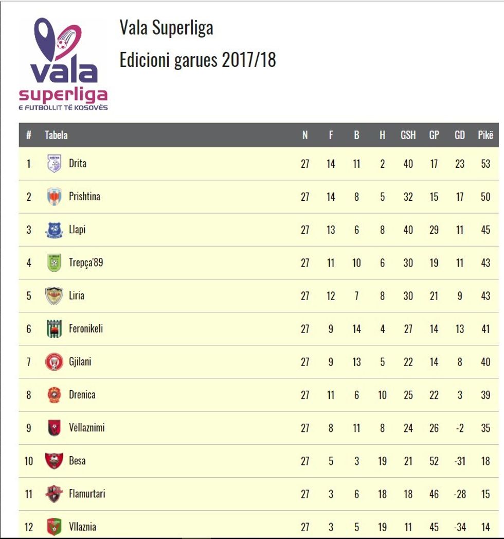This screenshot has height=539, width=504.
Task: Click the Vëllaznimi team crest
Action: pos(54,428)
